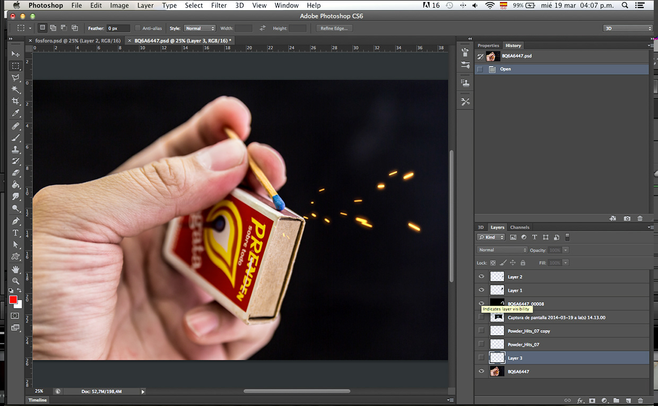Open the status bar info arrow
658x406 pixels.
pos(143,392)
